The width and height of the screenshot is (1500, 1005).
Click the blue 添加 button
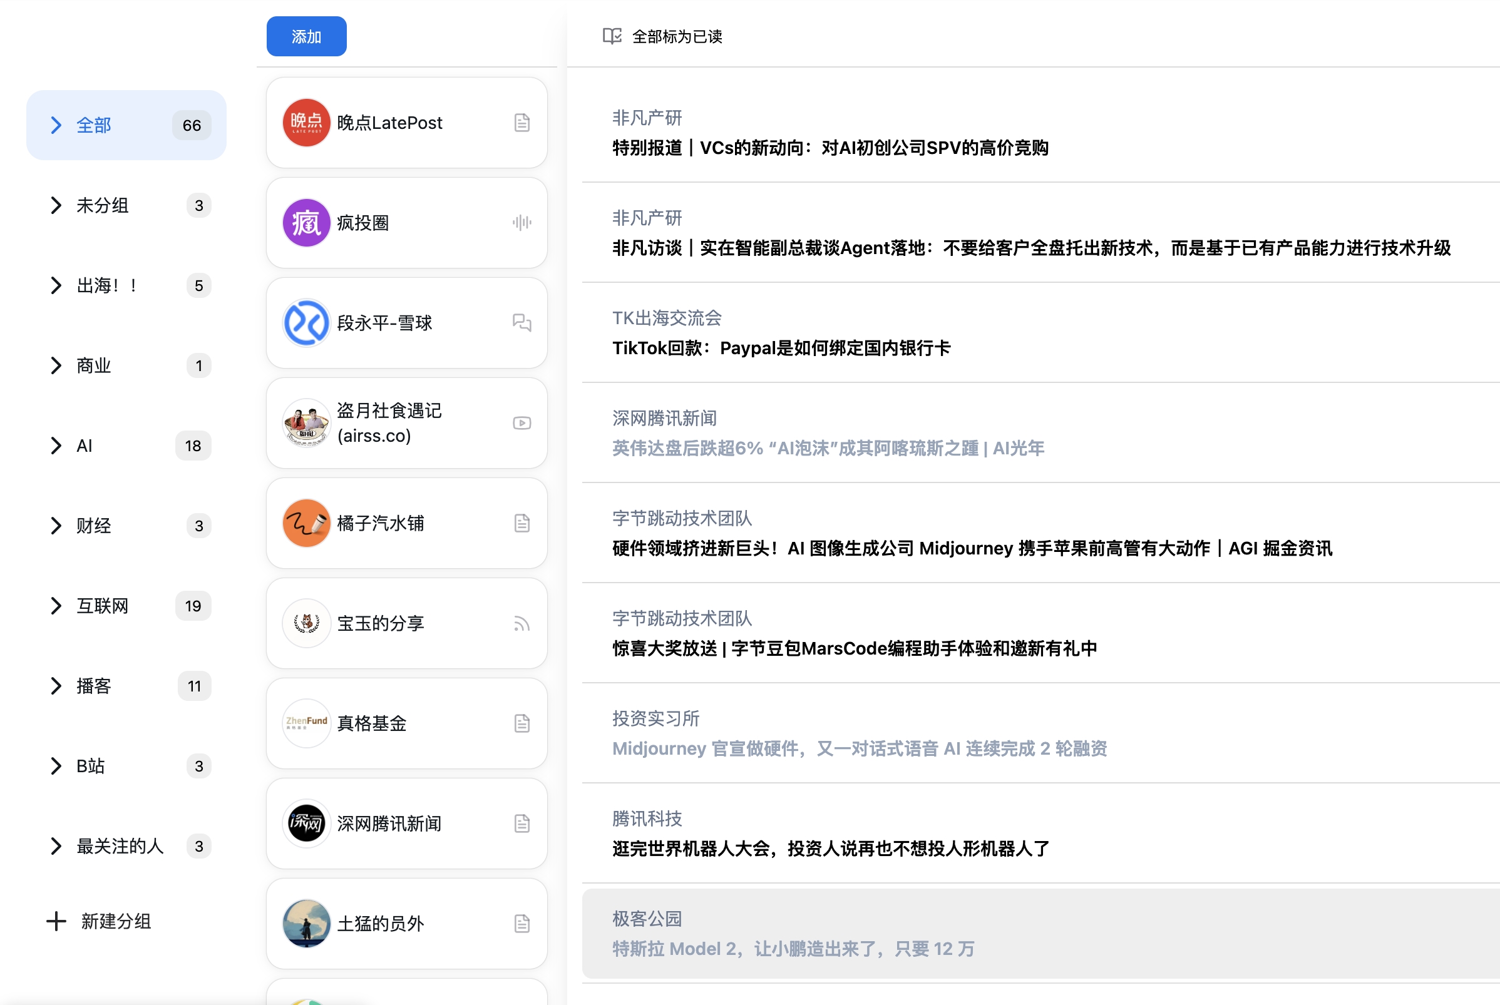click(306, 36)
